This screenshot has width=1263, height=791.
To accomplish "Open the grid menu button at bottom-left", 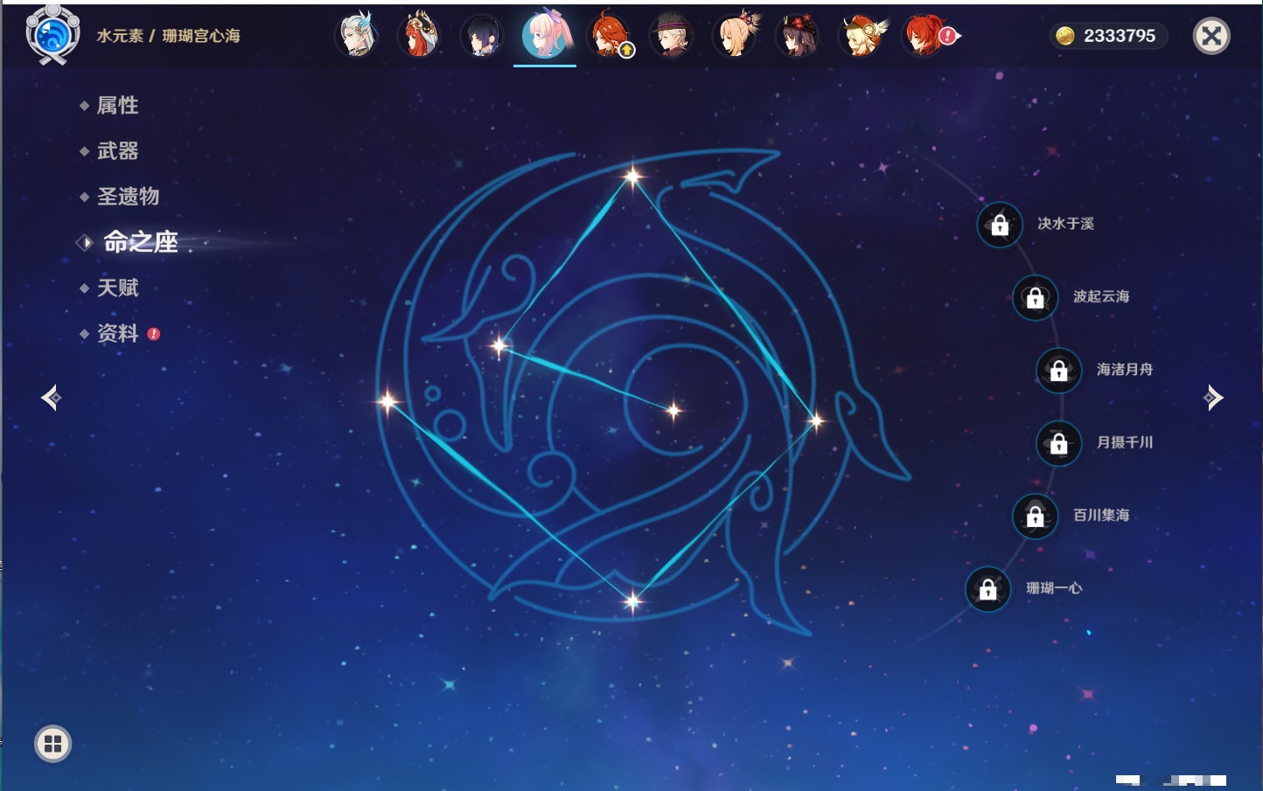I will tap(52, 744).
